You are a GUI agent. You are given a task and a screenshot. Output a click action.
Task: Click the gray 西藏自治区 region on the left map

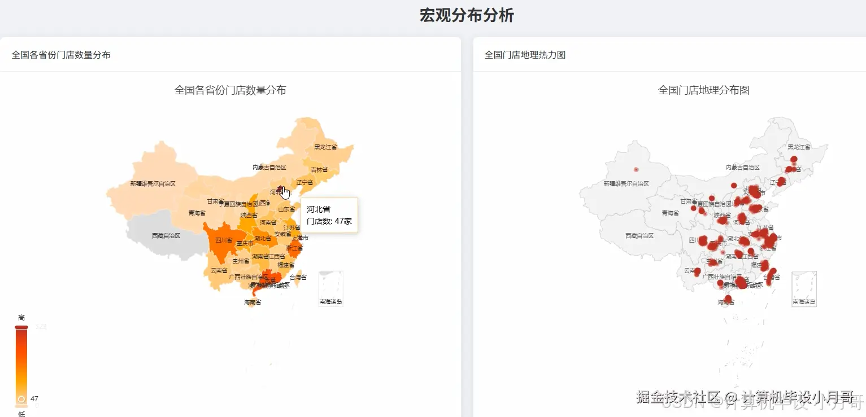[166, 236]
